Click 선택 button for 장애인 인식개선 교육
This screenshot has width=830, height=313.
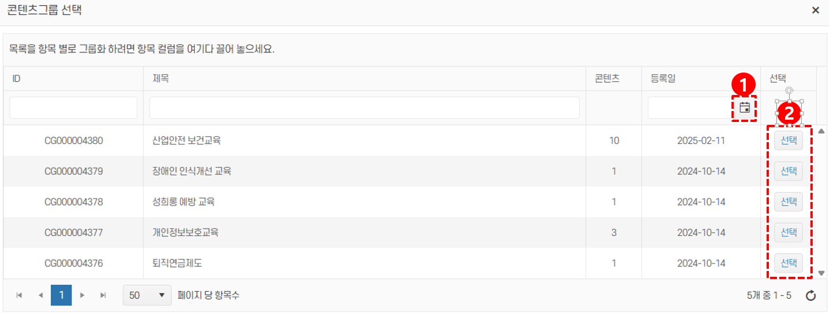click(x=788, y=171)
